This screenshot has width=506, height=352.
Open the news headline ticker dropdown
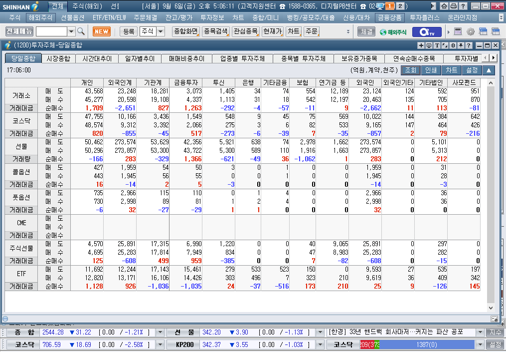(480, 333)
